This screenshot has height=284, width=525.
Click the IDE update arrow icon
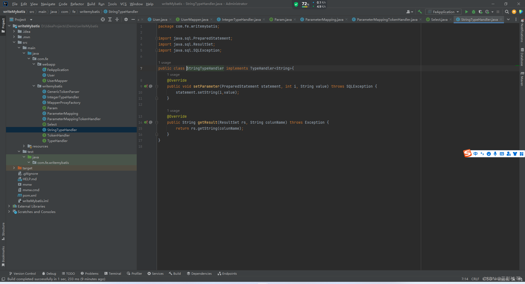point(514,12)
